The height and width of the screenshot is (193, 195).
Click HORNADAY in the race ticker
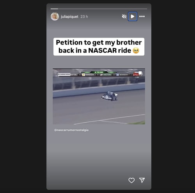(x=90, y=75)
